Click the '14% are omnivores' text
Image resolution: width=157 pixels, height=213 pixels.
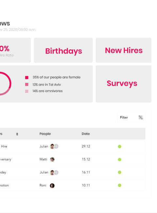[47, 91]
